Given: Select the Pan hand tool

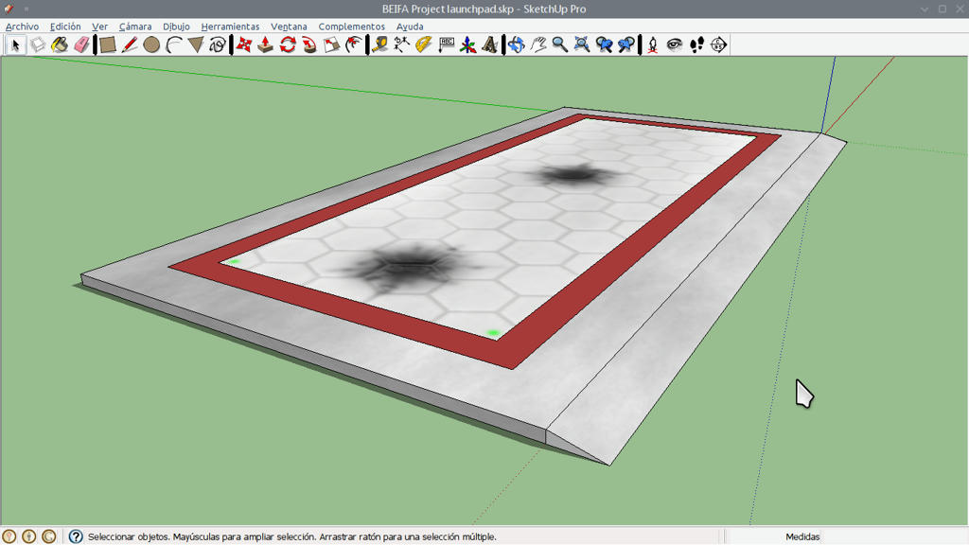Looking at the screenshot, I should coord(538,44).
